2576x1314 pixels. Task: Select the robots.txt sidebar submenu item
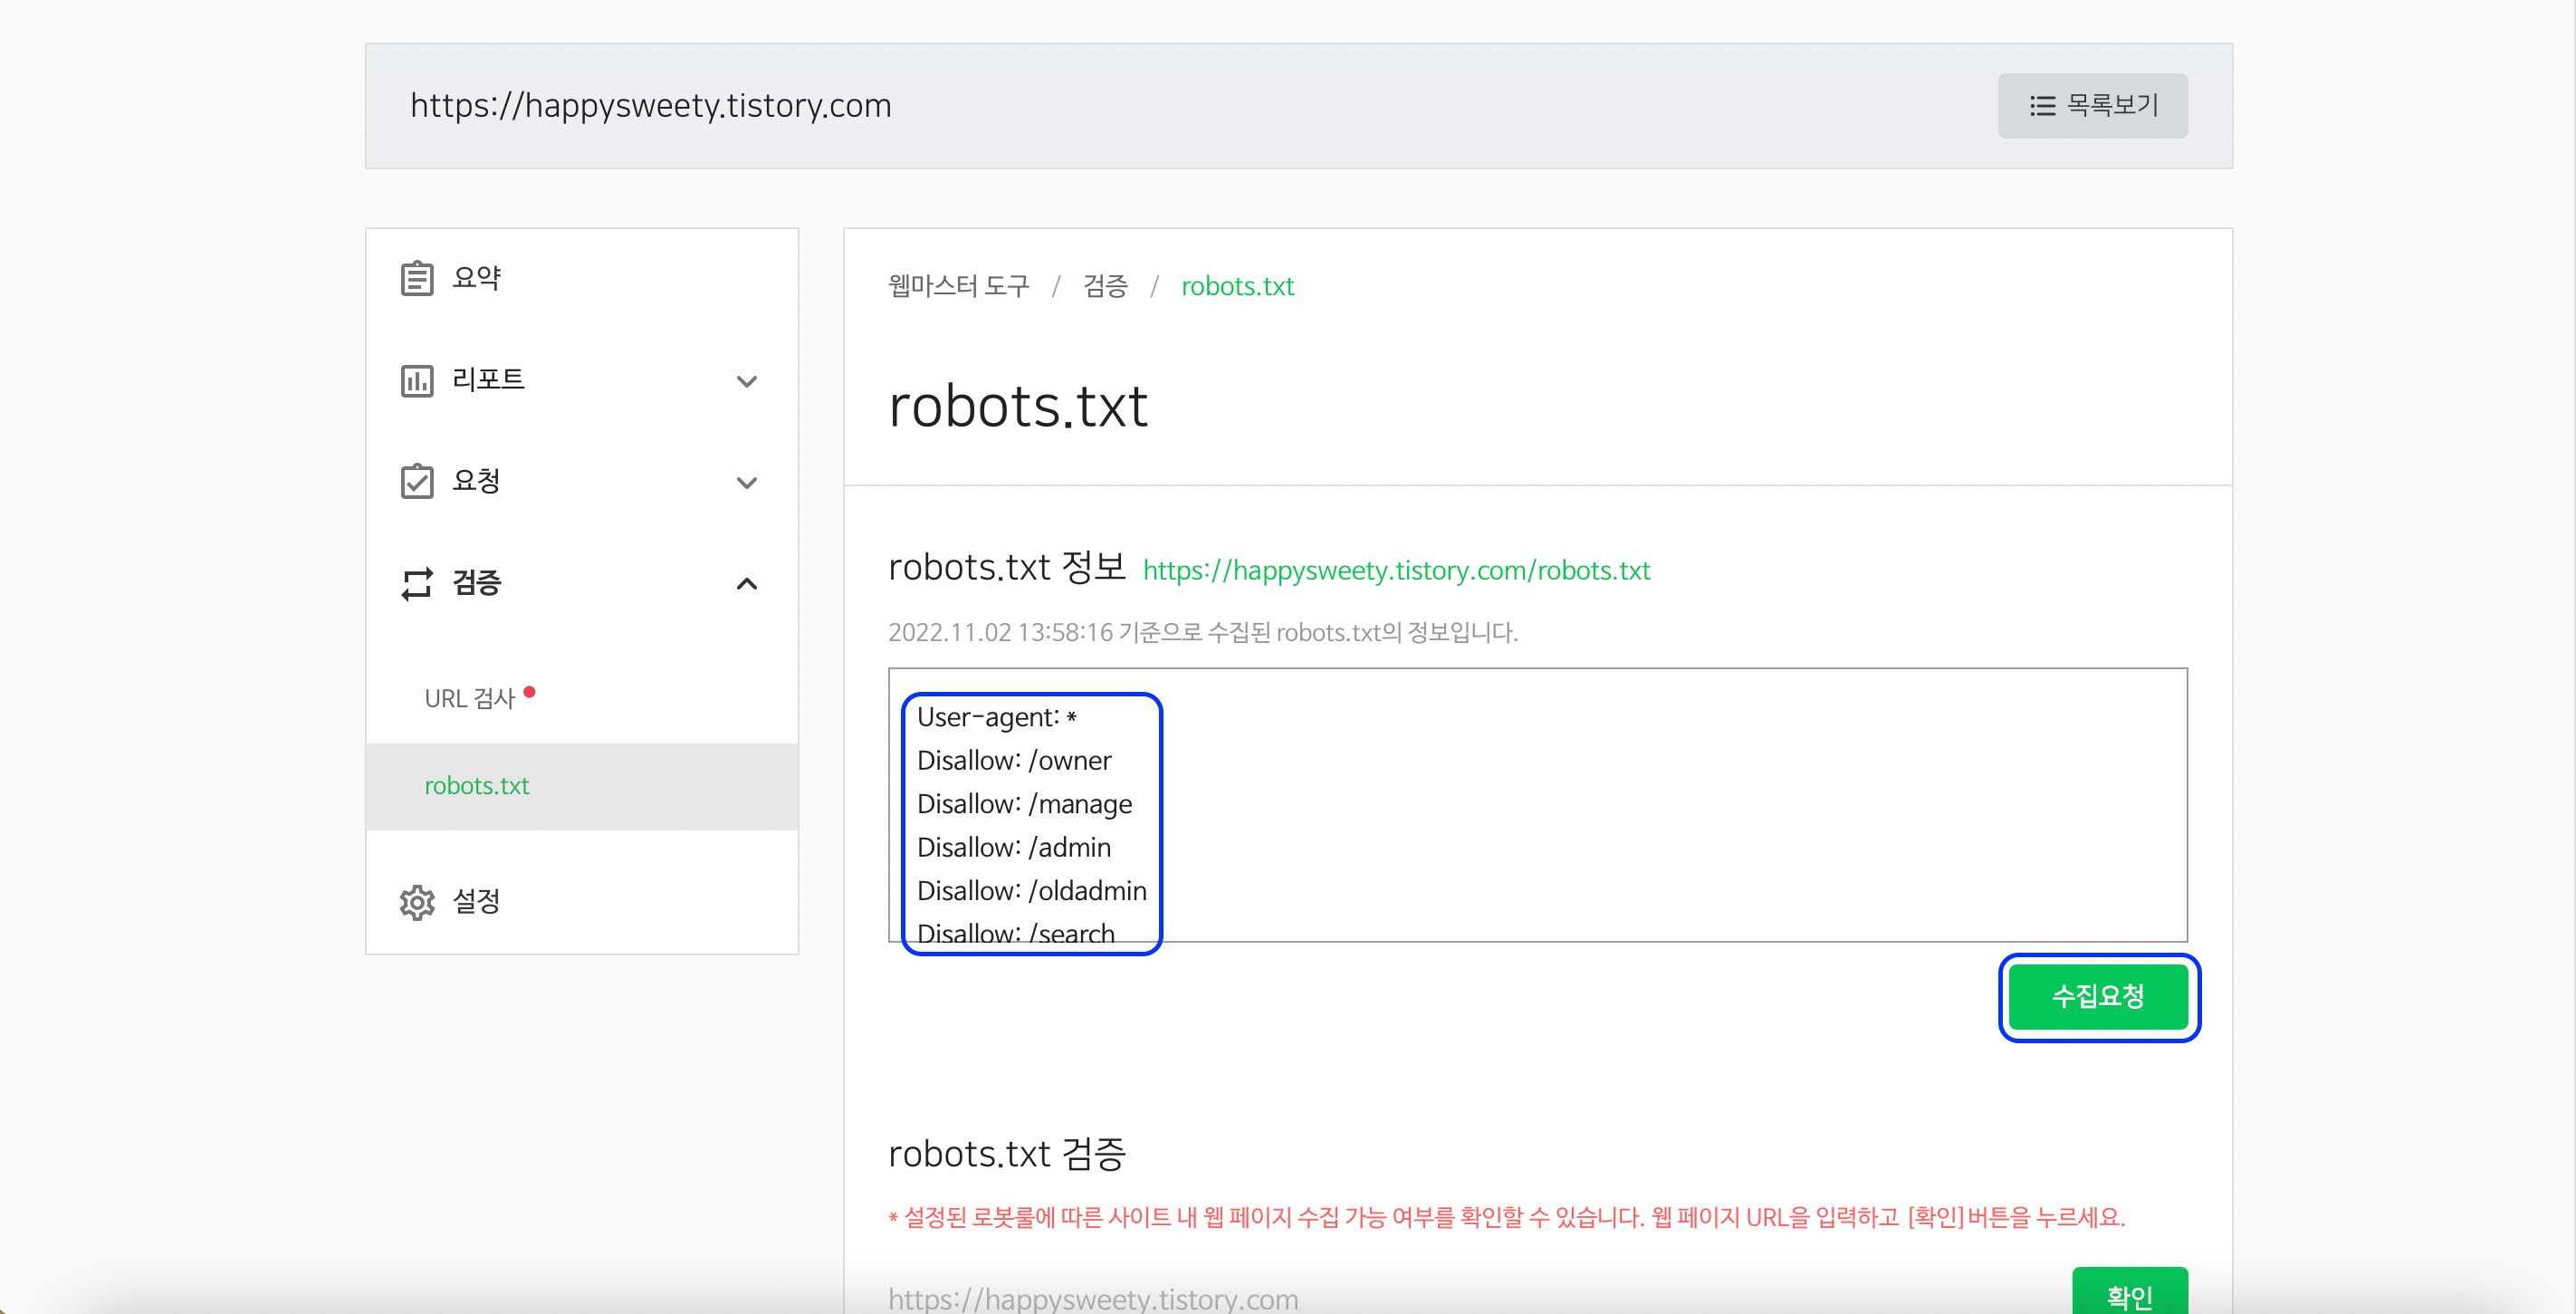[x=582, y=786]
